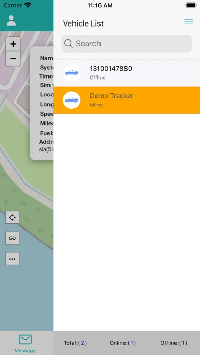Tap the Idling status under Demo Tracker

[96, 105]
